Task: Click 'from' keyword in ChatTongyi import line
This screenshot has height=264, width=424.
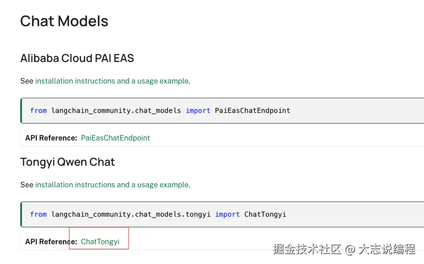Action: click(38, 214)
